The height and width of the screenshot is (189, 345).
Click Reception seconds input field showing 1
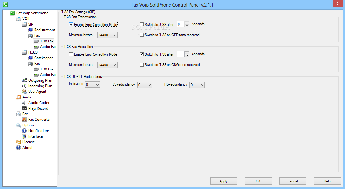tap(181, 54)
